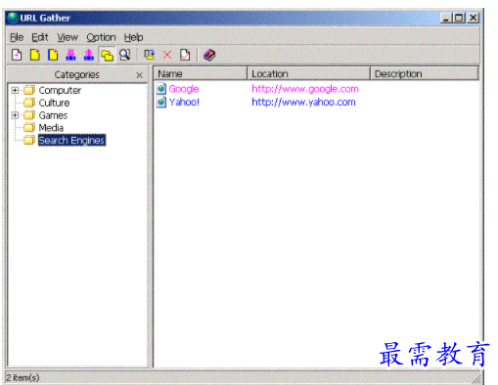
Task: Expand the Computer category node
Action: tap(15, 90)
